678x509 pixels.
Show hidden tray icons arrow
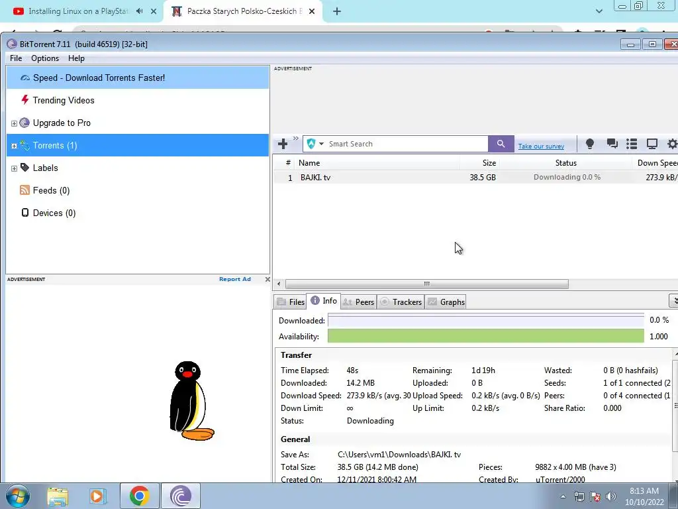563,496
